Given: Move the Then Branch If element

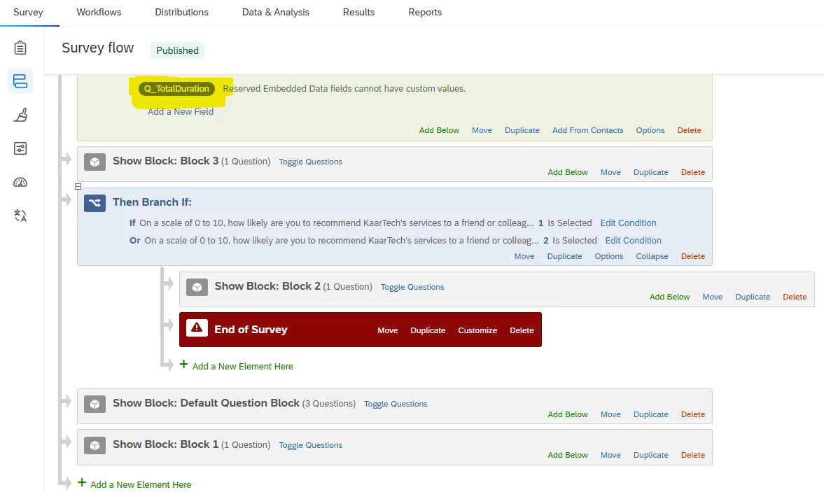Looking at the screenshot, I should [524, 256].
